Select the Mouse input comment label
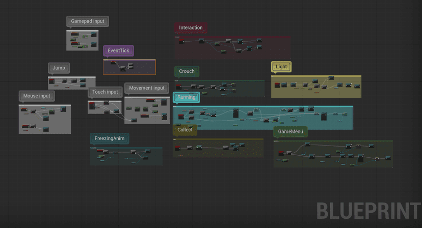Image resolution: width=422 pixels, height=228 pixels. coord(37,96)
